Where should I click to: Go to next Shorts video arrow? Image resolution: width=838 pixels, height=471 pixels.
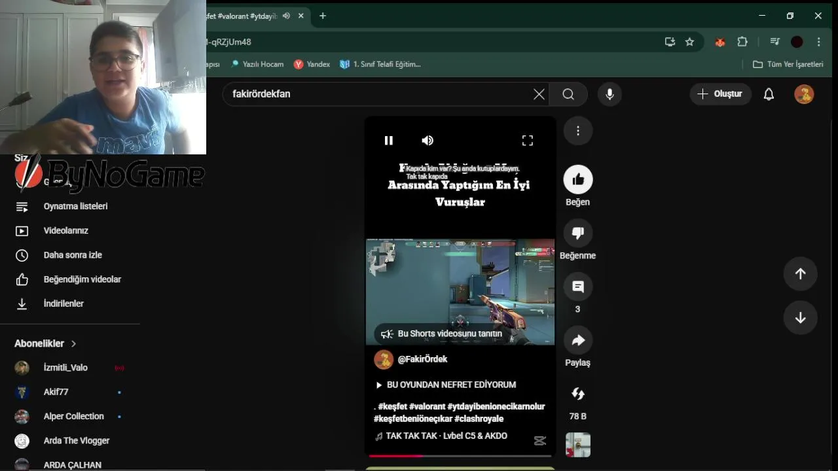tap(800, 317)
